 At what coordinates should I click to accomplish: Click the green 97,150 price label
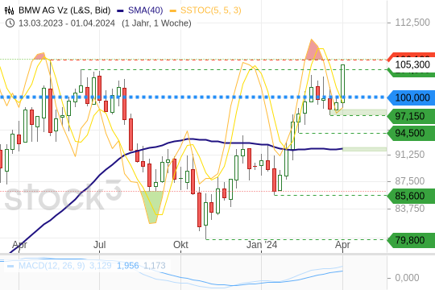411,116
